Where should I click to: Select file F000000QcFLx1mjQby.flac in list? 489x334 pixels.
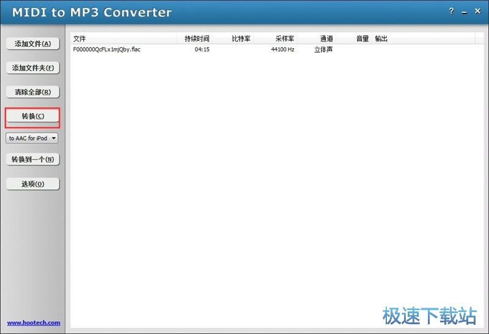106,49
